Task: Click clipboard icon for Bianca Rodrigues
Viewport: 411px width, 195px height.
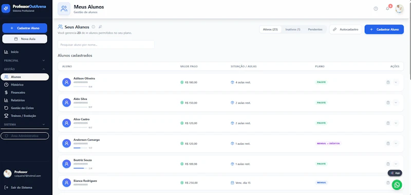Action: point(388,183)
